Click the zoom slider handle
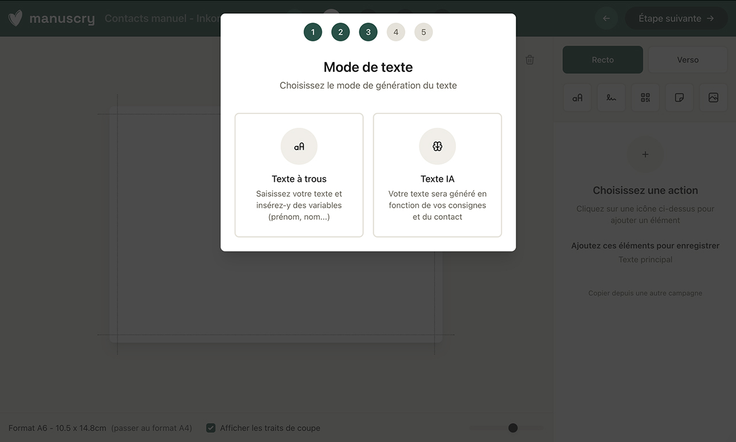This screenshot has width=736, height=442. 513,428
